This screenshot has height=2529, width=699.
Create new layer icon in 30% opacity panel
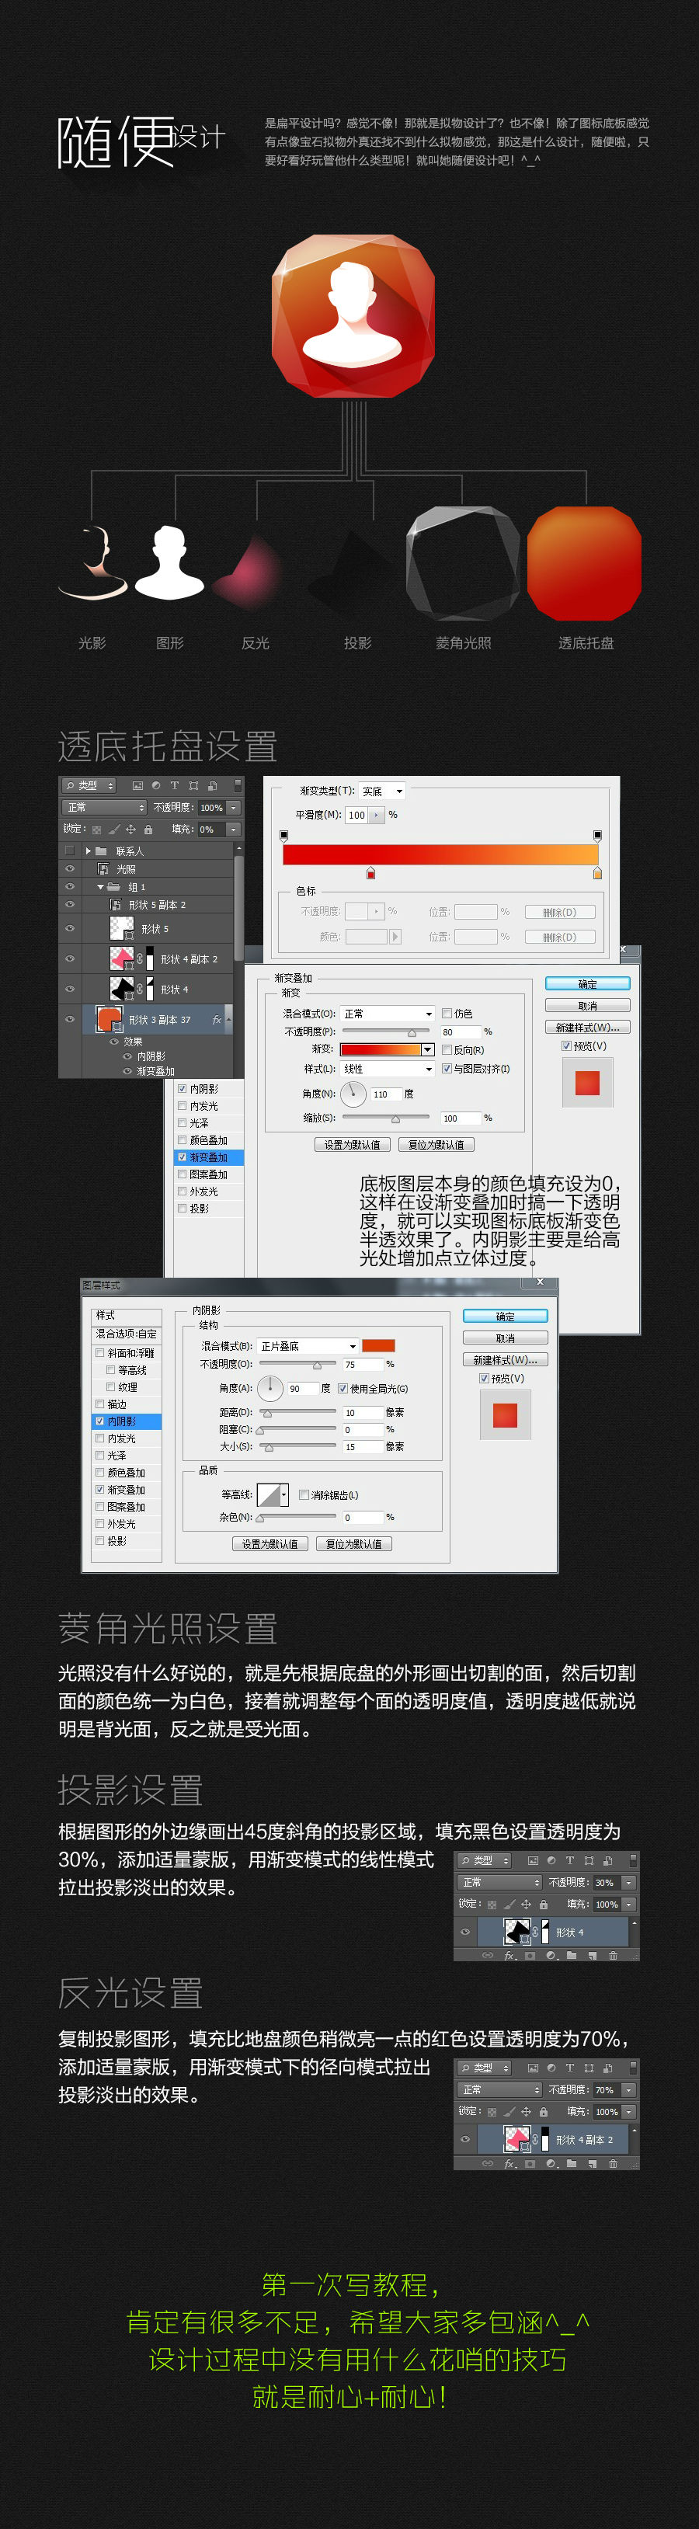coord(592,1957)
